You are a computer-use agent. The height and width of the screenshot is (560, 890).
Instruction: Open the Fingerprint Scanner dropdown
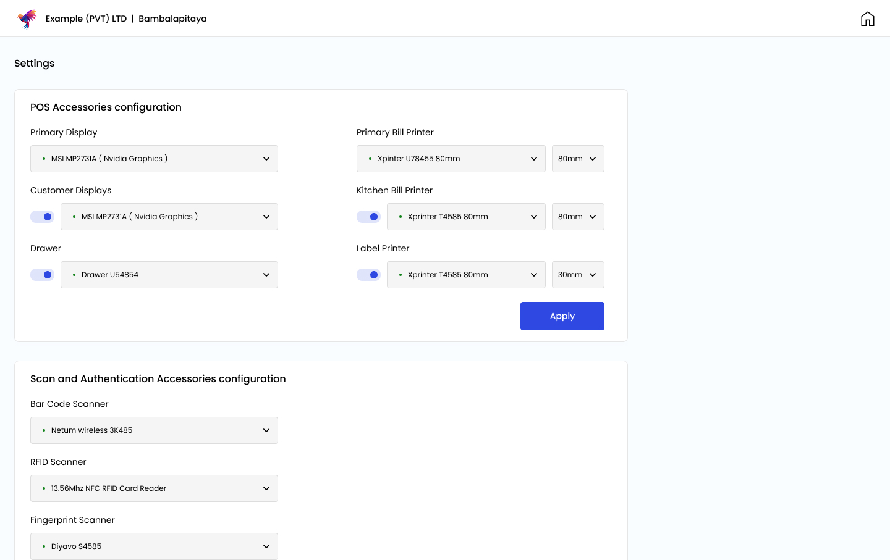154,546
